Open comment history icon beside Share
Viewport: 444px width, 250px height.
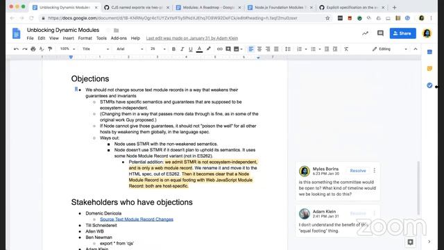pyautogui.click(x=380, y=33)
